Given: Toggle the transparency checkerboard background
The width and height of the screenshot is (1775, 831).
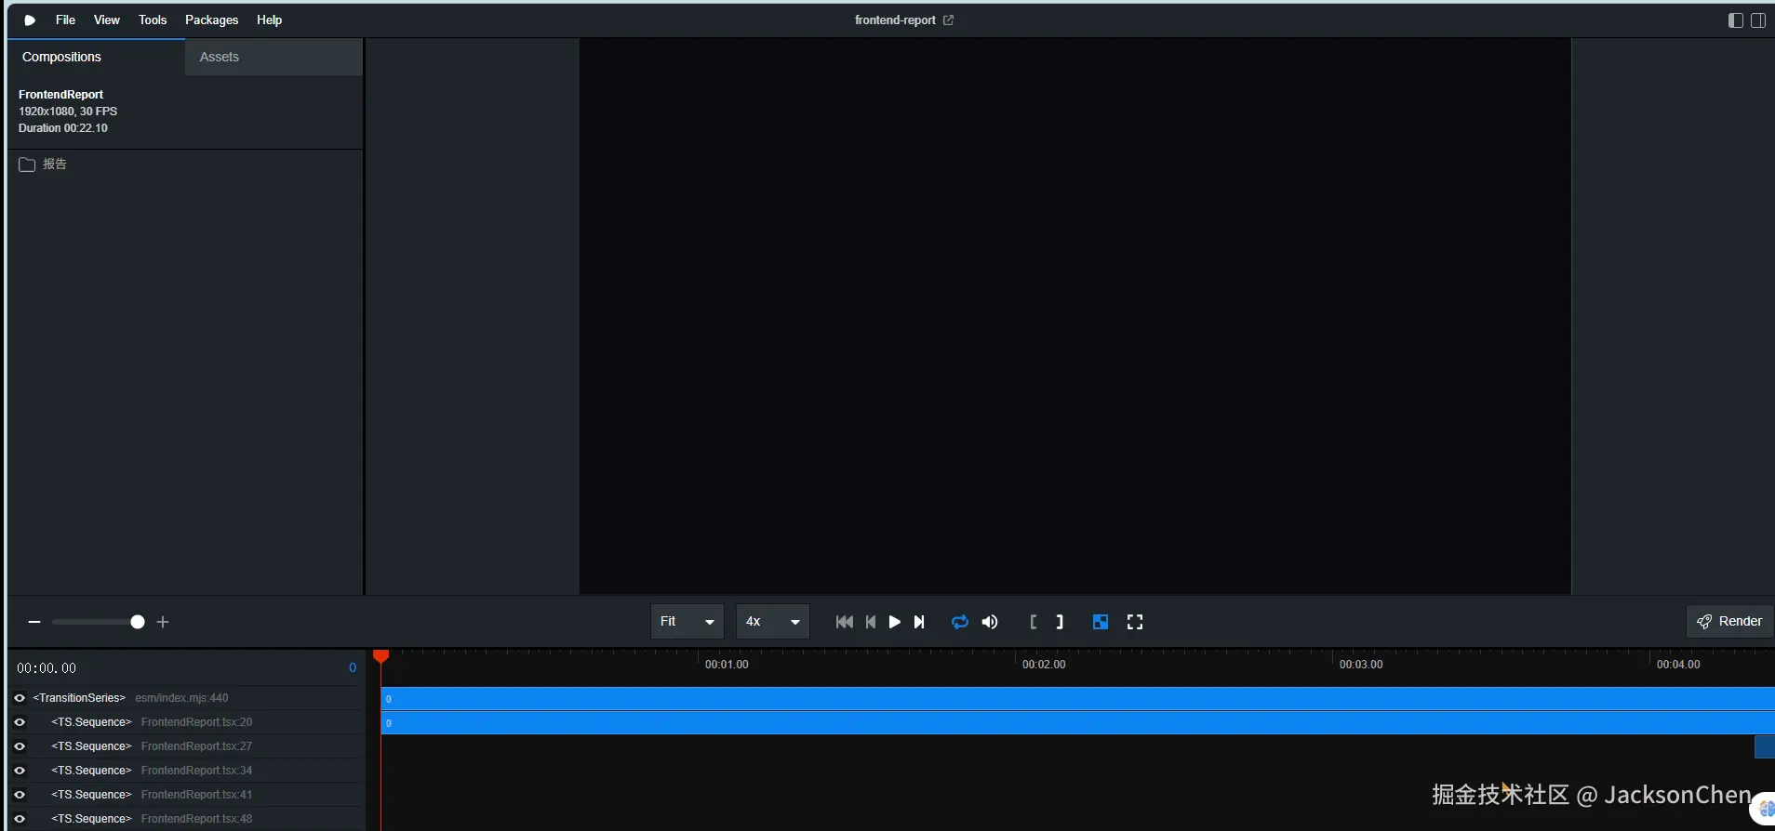Looking at the screenshot, I should coord(1100,622).
